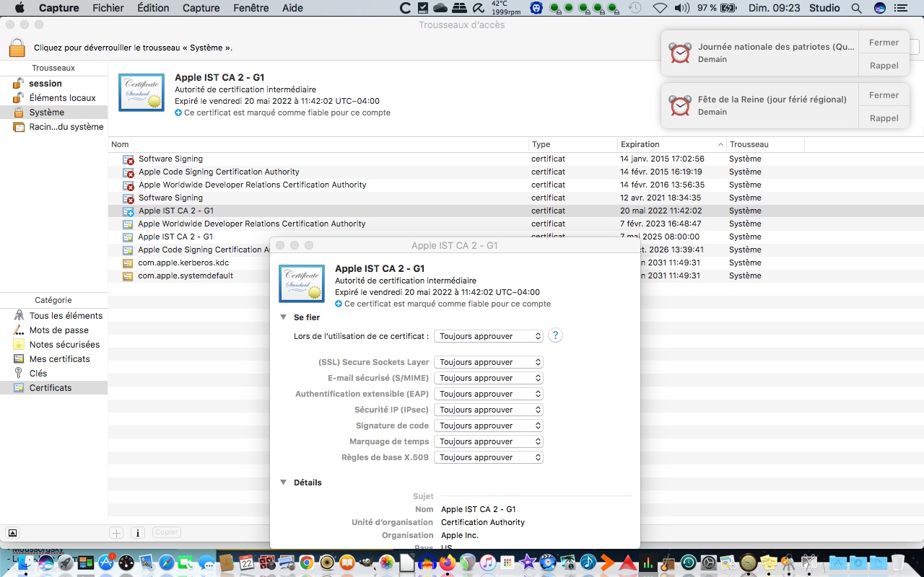This screenshot has height=577, width=924.
Task: Sort by the Trousseau column header
Action: [x=765, y=144]
